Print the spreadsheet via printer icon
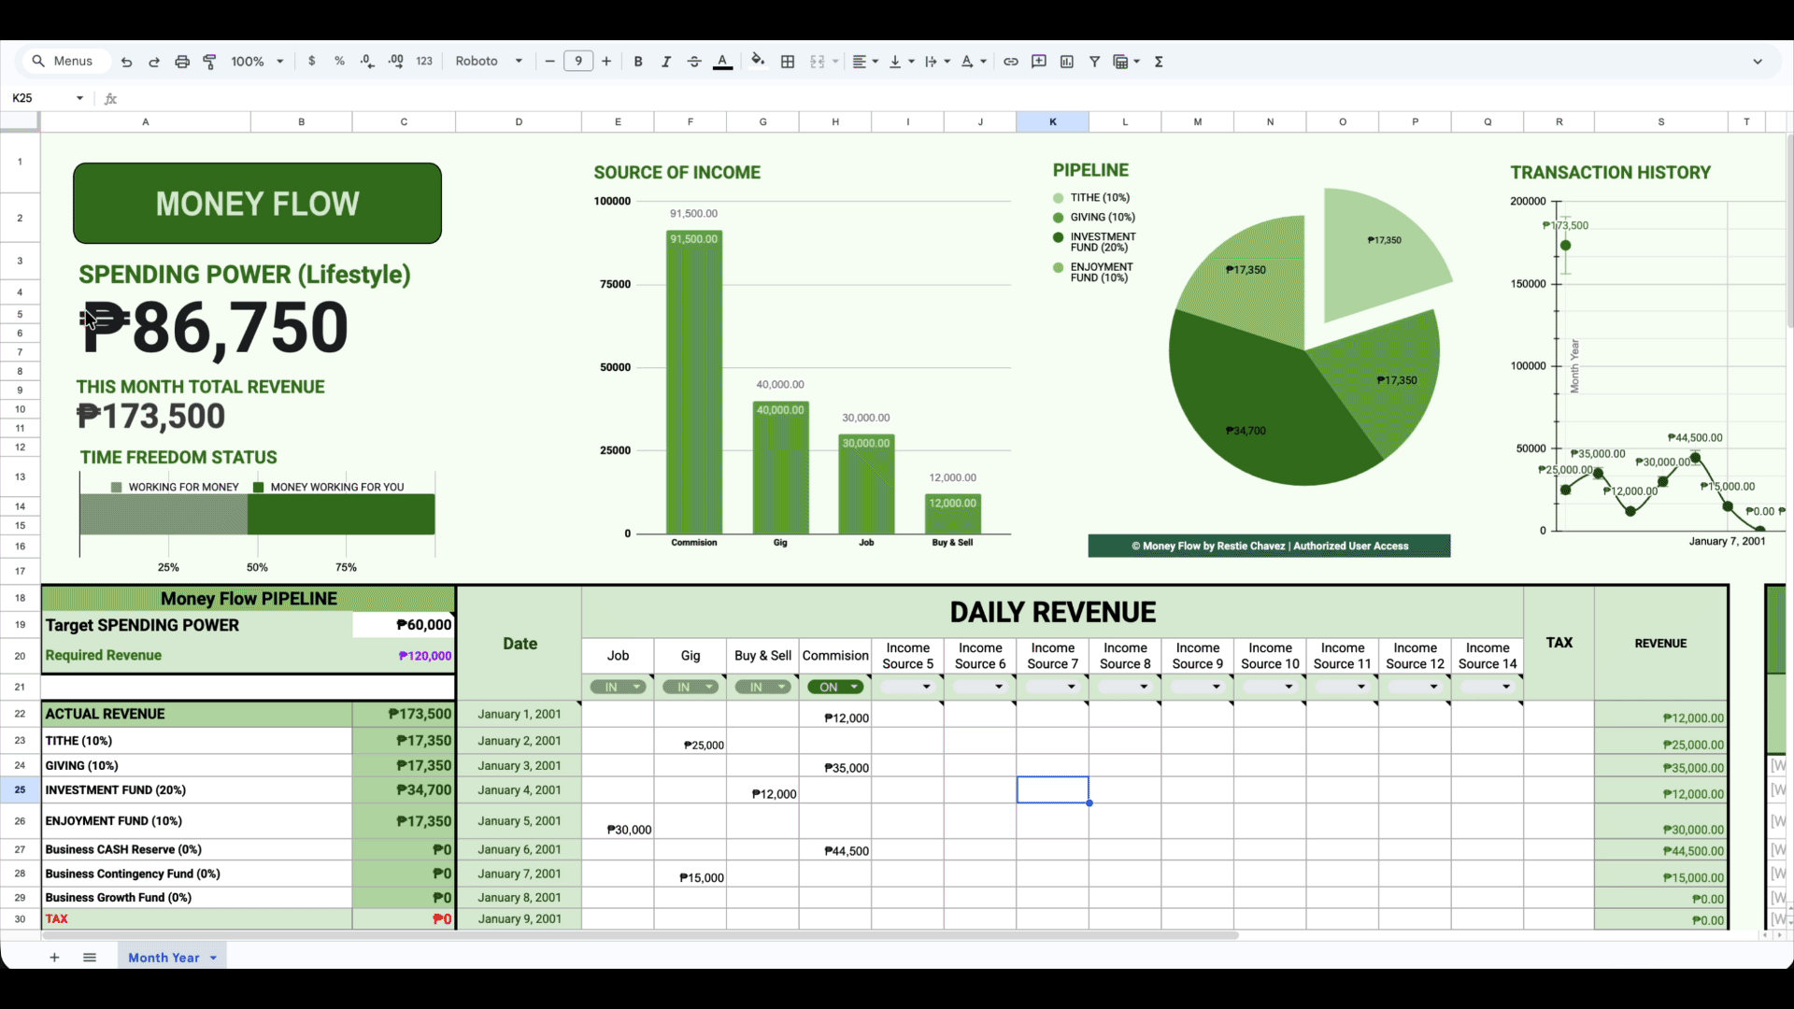Viewport: 1794px width, 1009px height. point(182,62)
